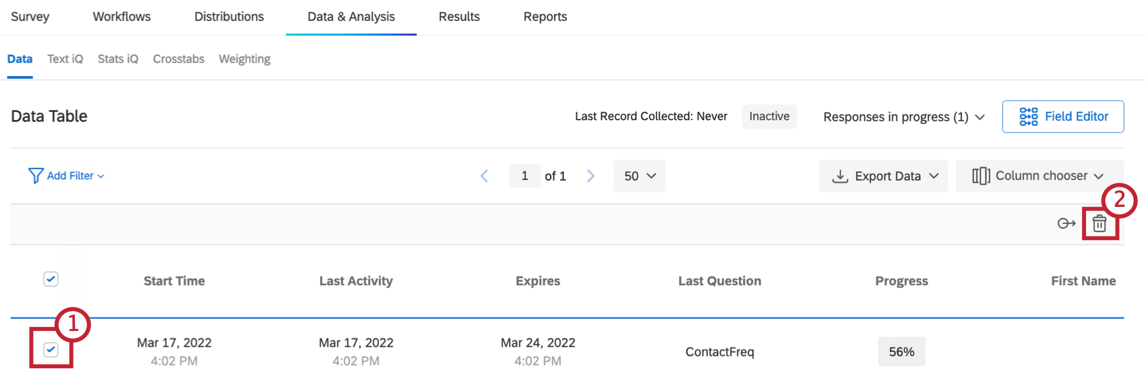Open the Reports tab
Screen dimensions: 1146x383
pos(545,17)
